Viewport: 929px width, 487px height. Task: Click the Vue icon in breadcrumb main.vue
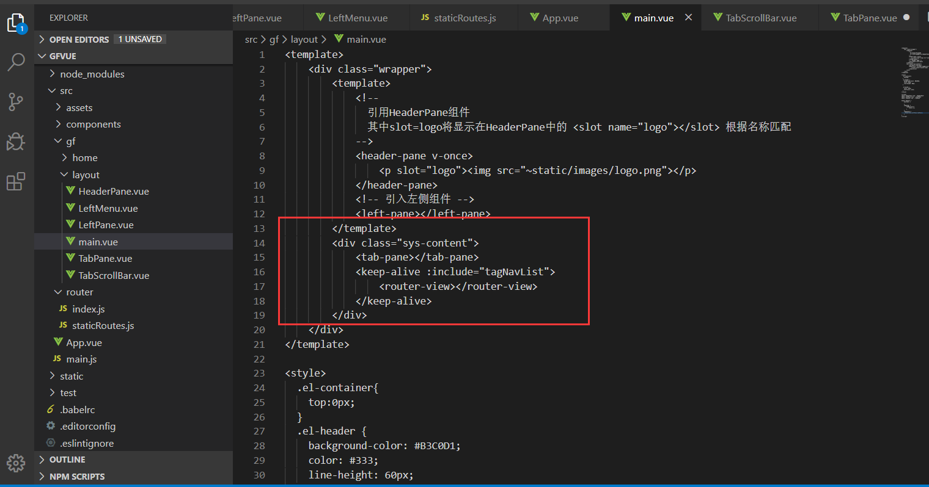339,39
